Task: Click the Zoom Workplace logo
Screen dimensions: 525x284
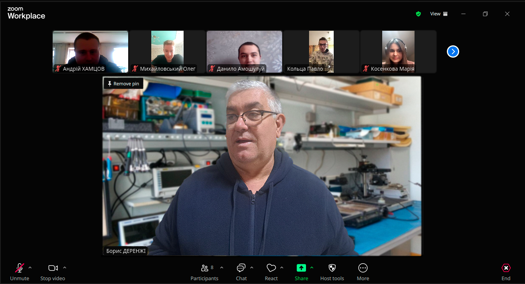Action: click(26, 13)
